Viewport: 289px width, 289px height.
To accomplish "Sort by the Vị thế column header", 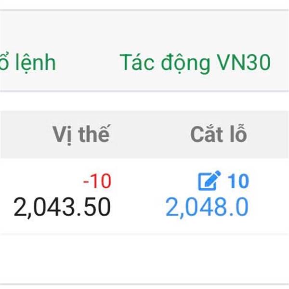I will [81, 134].
